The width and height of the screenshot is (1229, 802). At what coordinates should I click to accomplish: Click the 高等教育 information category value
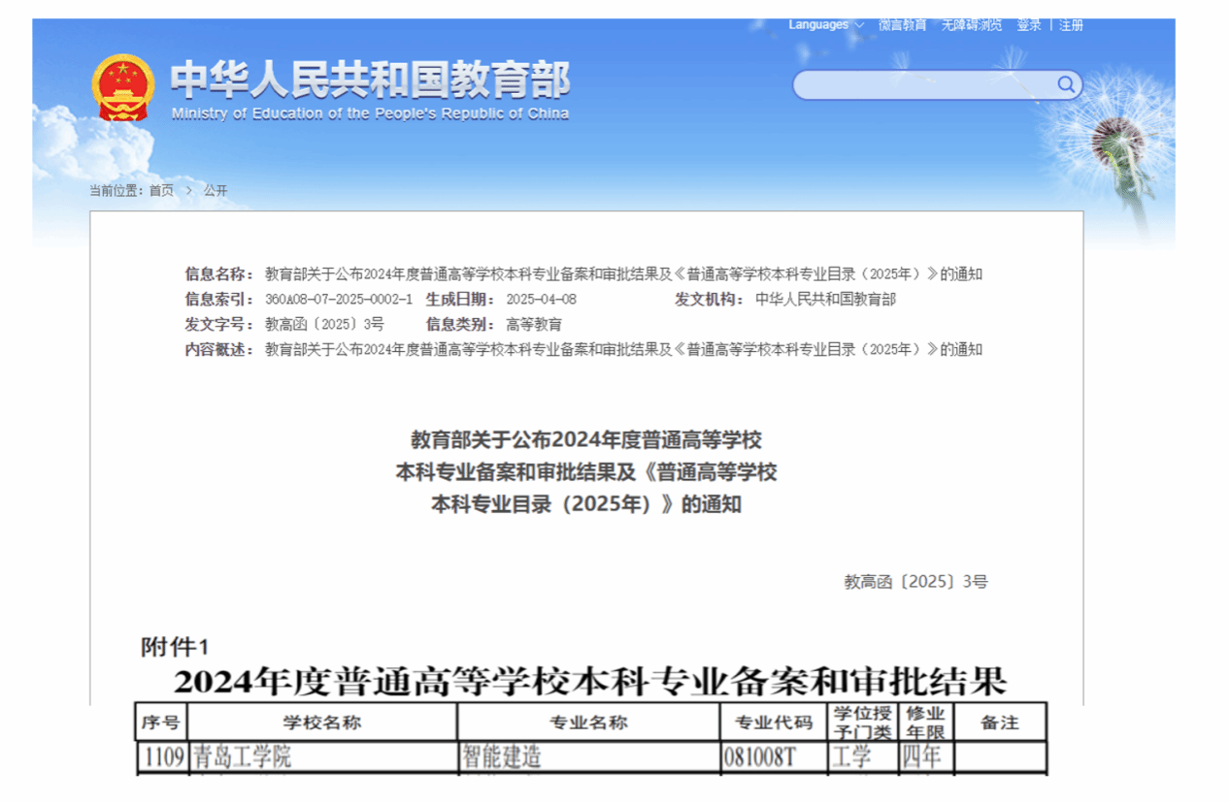coord(534,325)
